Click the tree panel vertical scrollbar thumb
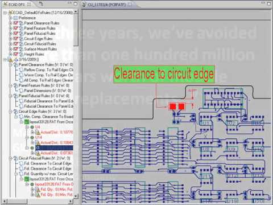This screenshot has width=273, height=205. point(76,30)
